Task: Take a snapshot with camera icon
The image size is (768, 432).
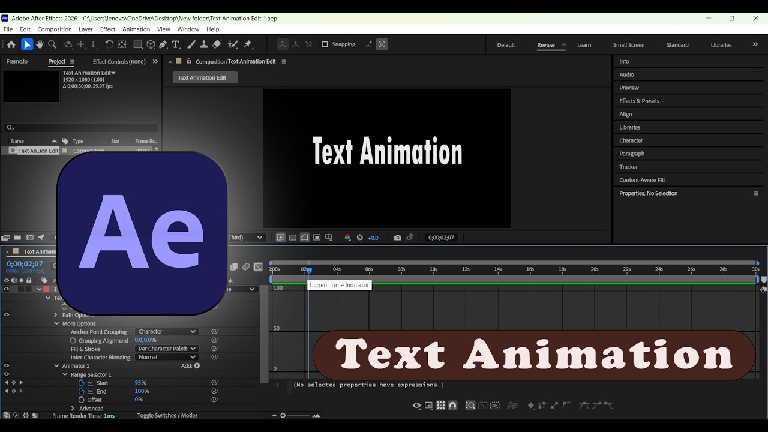Action: pyautogui.click(x=397, y=238)
